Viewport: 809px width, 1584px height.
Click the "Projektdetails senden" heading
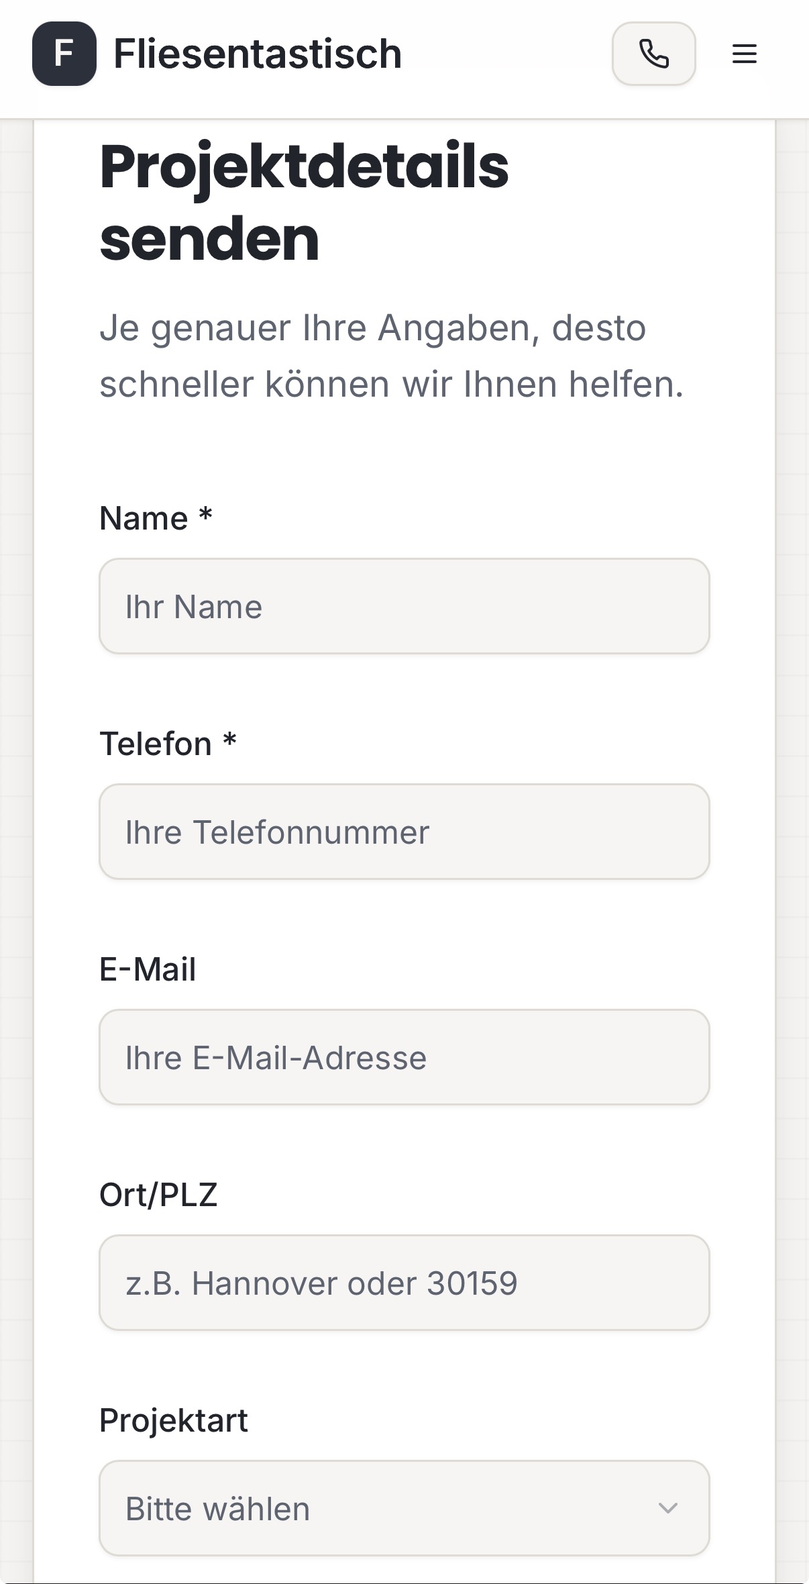pyautogui.click(x=304, y=202)
